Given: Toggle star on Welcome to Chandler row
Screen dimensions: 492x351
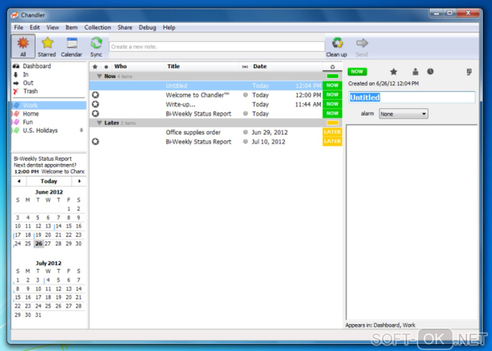Looking at the screenshot, I should (96, 94).
